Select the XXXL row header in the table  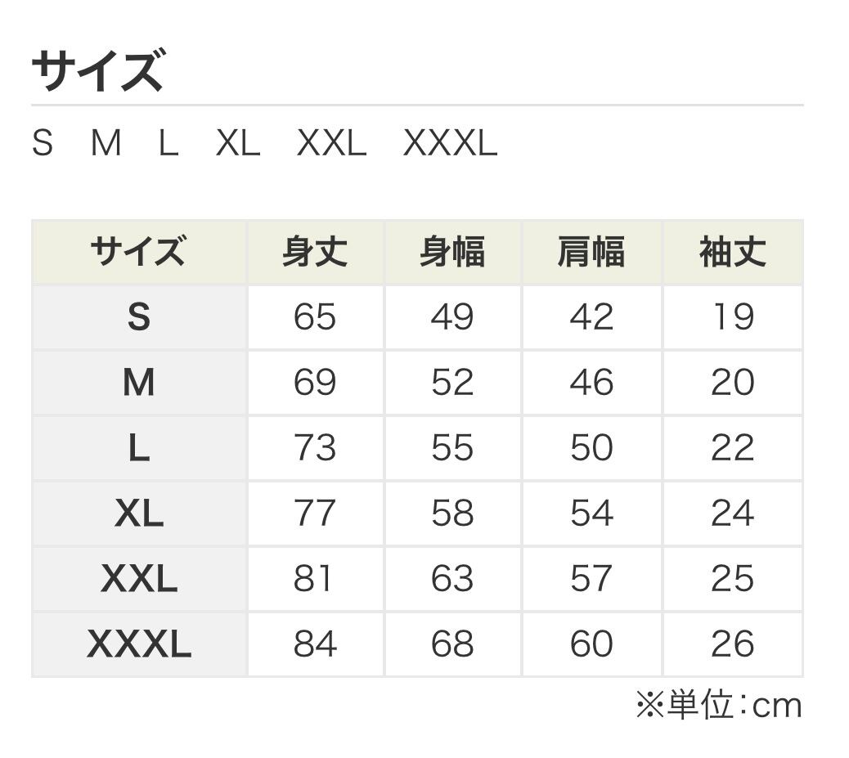pos(138,644)
